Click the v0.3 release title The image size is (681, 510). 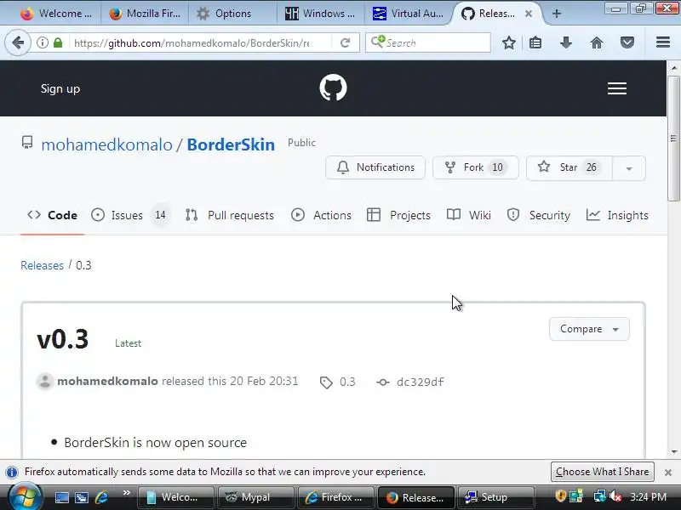click(63, 339)
